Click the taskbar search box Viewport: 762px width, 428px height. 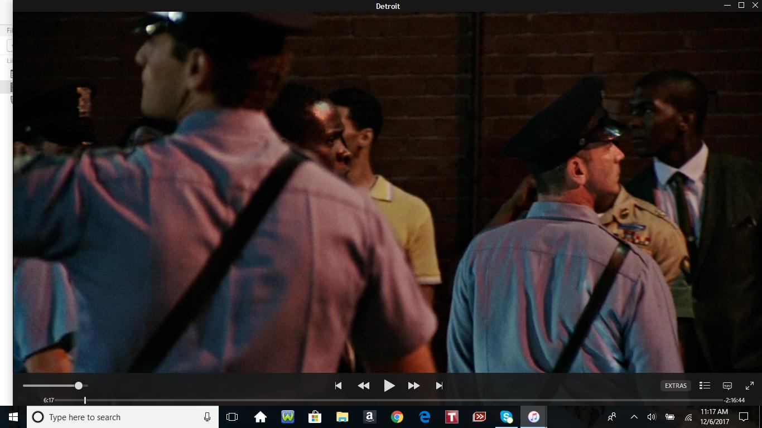pyautogui.click(x=123, y=417)
